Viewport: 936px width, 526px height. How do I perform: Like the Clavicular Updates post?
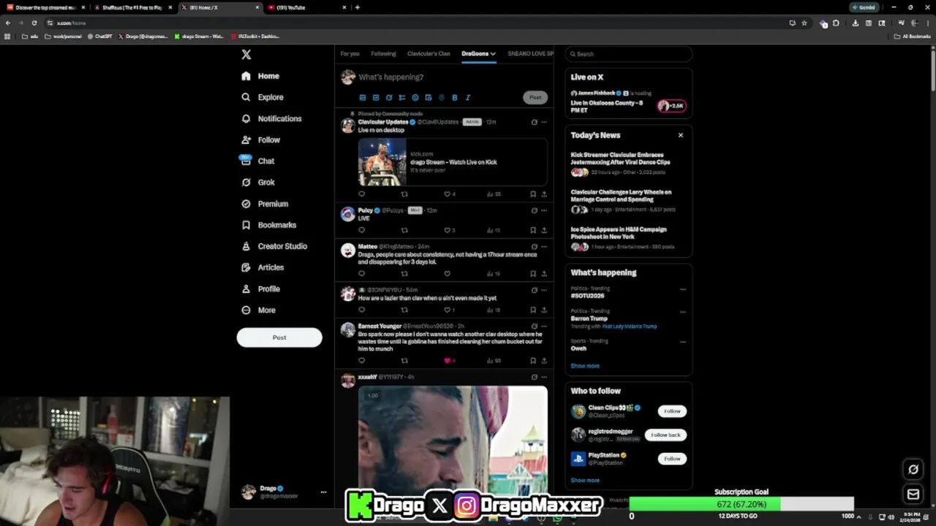click(448, 194)
